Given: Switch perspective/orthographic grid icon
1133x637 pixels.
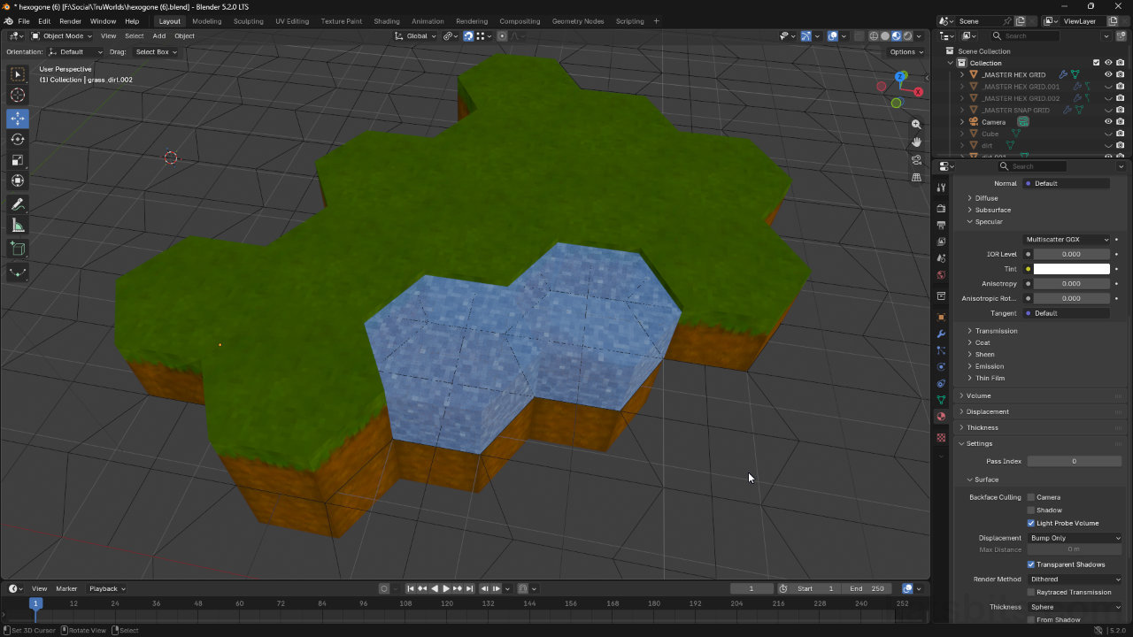Looking at the screenshot, I should click(917, 177).
